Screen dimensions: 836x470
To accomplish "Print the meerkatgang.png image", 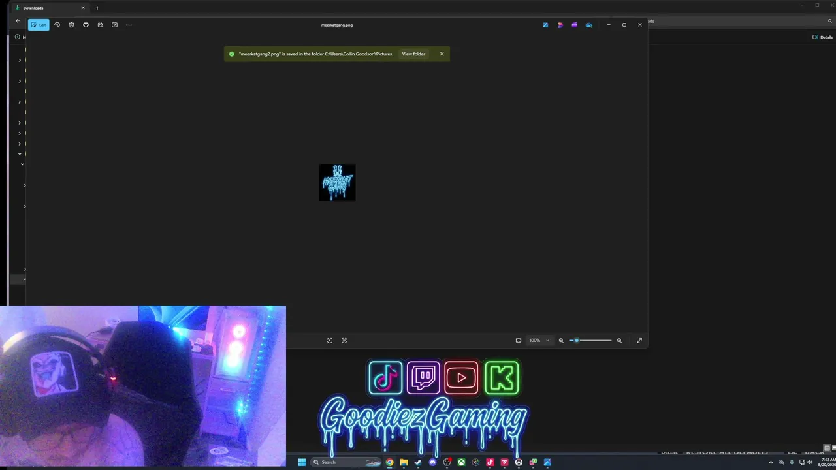I will coord(86,25).
